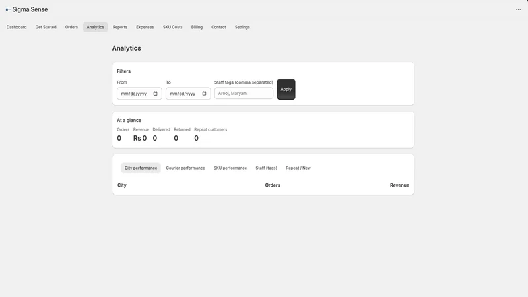Click the Staff tags text field
Screen dimensions: 528x297
[244, 93]
